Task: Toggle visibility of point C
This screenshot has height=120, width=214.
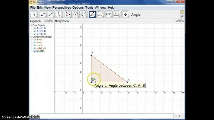Action: [34, 34]
